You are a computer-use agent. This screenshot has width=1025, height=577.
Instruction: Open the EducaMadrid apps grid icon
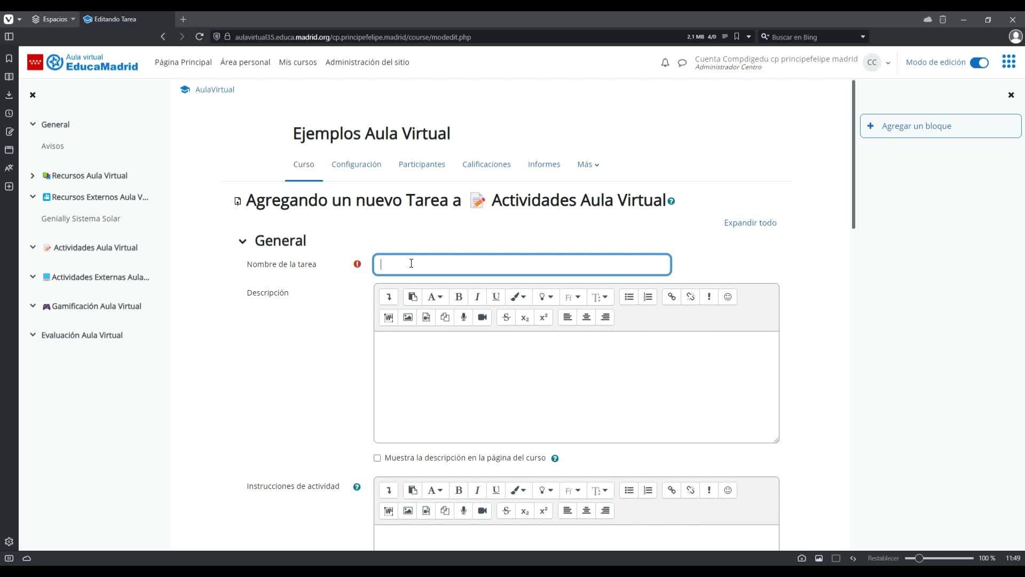[1008, 62]
